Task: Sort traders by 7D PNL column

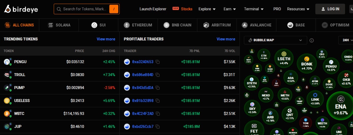Action: [194, 51]
